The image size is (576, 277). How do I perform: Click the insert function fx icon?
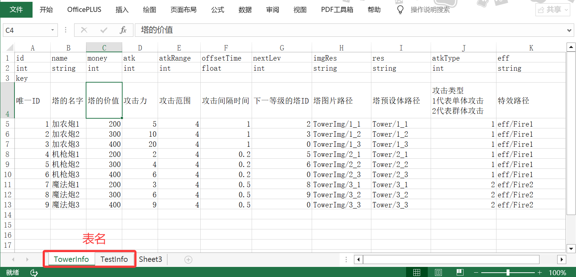[x=123, y=30]
